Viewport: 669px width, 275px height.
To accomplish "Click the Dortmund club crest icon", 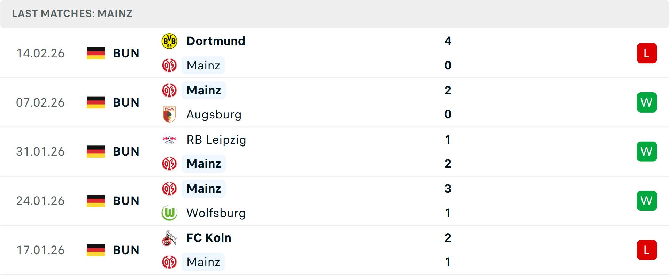I will coord(169,41).
